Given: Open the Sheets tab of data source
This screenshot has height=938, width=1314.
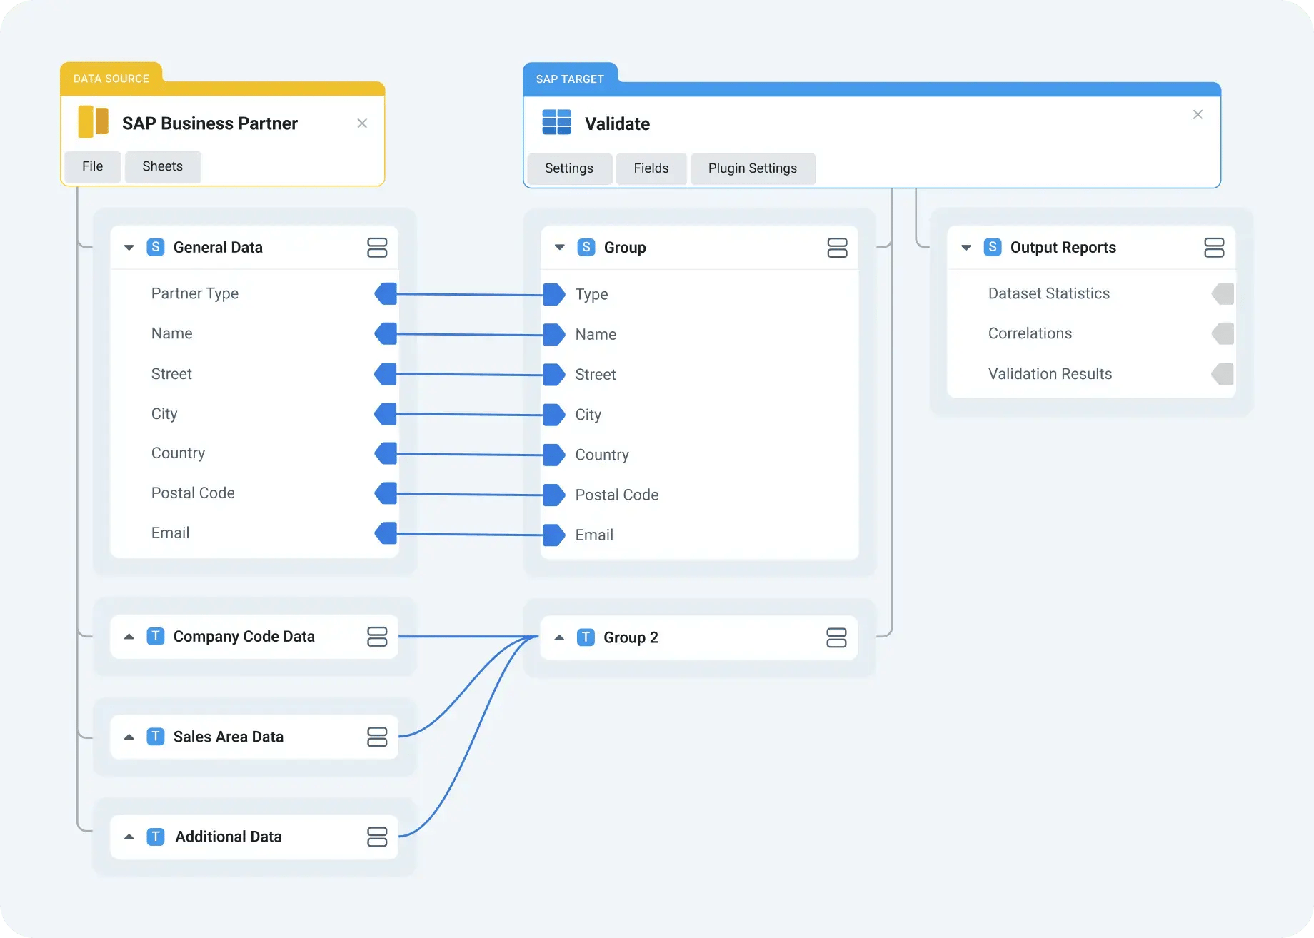Looking at the screenshot, I should [163, 166].
